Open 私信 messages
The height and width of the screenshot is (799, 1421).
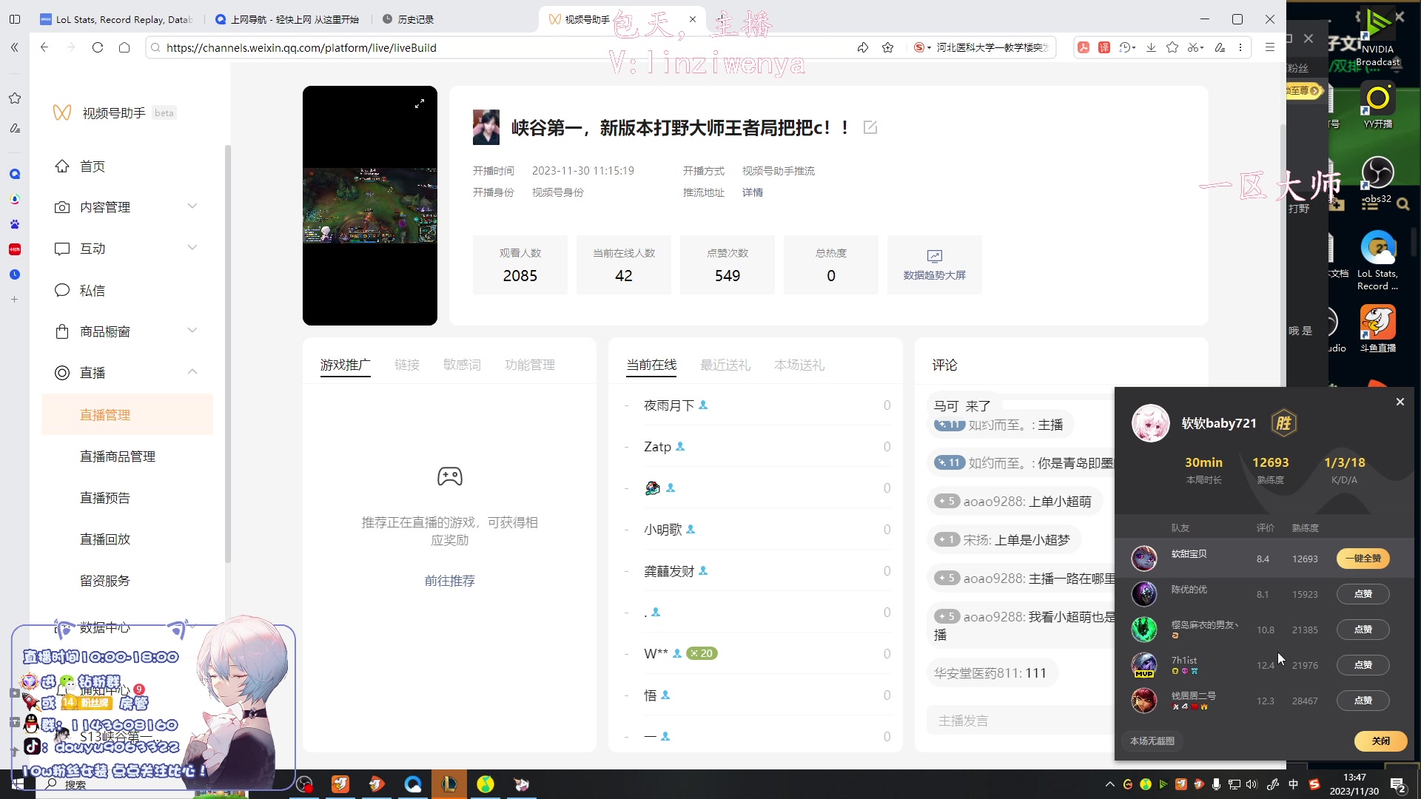pos(93,290)
